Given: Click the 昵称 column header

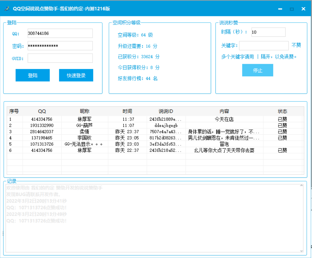Looking at the screenshot, I should (84, 111).
